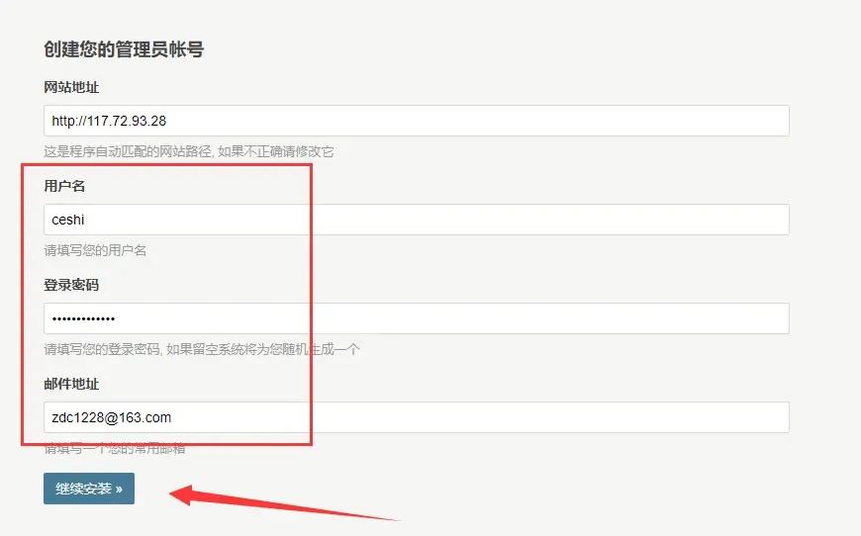Click the hint text below the email field
The height and width of the screenshot is (536, 861).
click(x=114, y=449)
